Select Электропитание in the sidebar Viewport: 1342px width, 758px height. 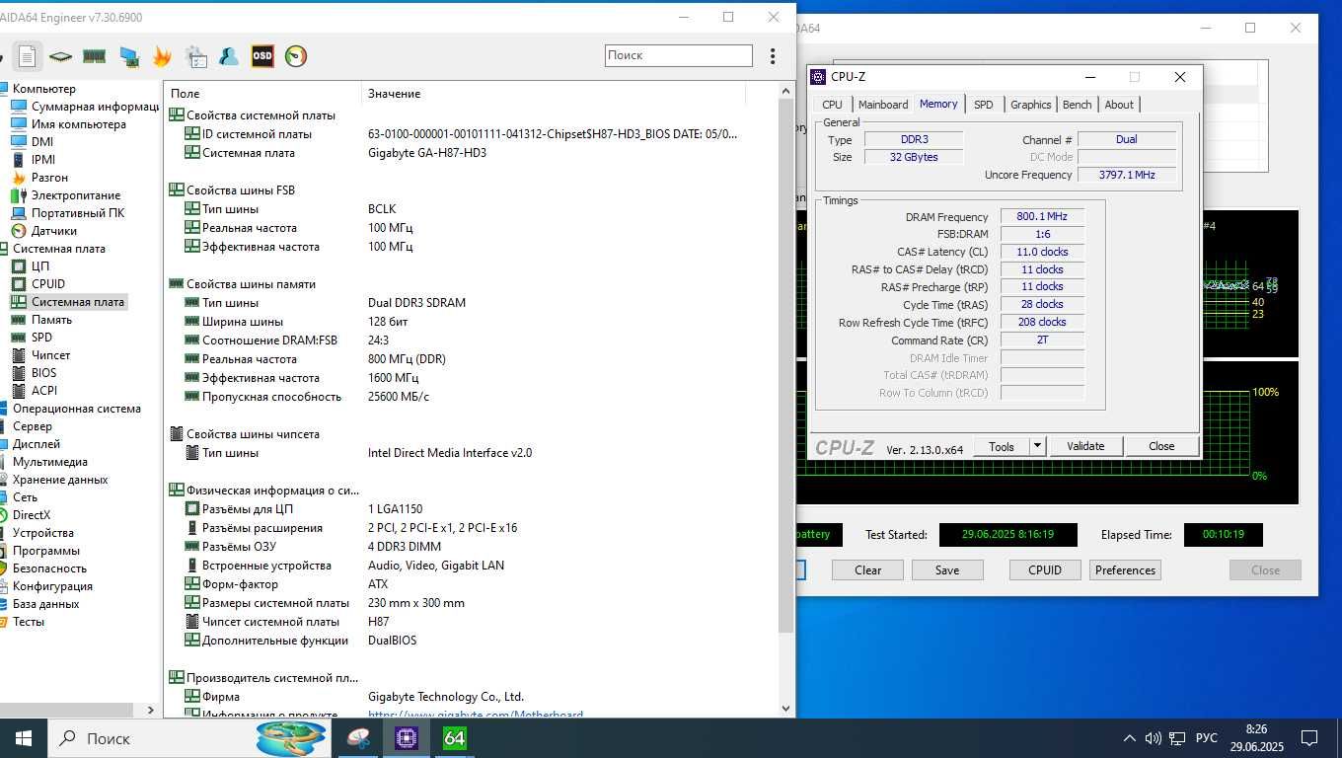click(76, 195)
